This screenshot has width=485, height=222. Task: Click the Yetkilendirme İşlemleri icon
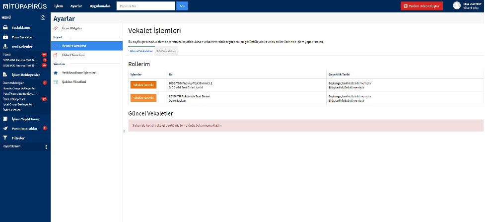pos(56,73)
